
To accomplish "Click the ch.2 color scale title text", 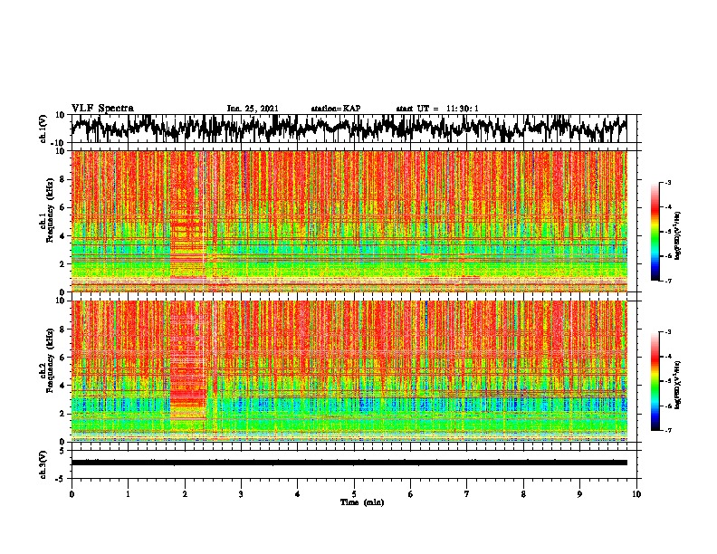I will pos(678,385).
